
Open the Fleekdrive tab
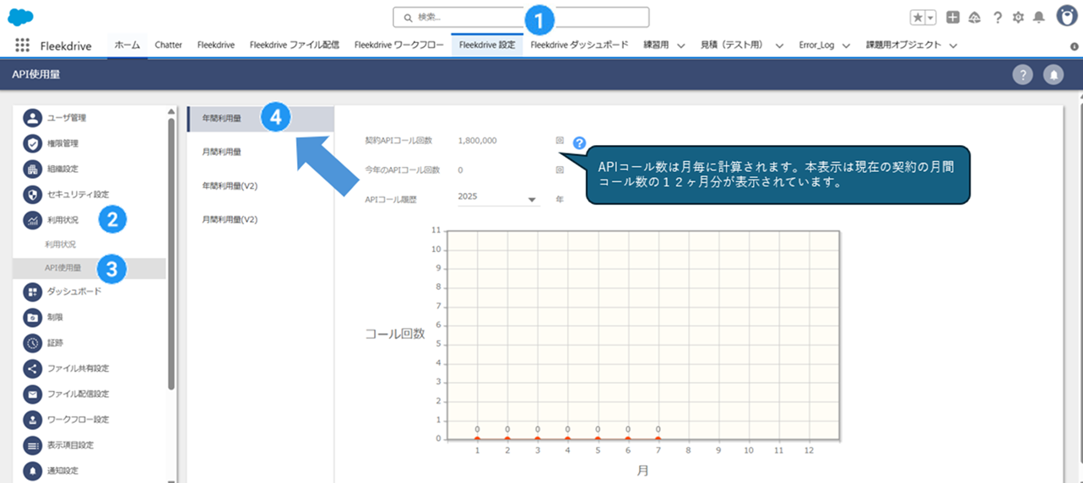pyautogui.click(x=216, y=46)
